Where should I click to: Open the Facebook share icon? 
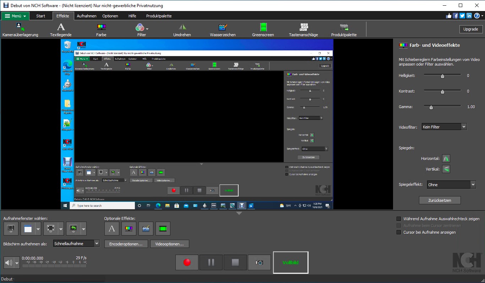point(456,16)
